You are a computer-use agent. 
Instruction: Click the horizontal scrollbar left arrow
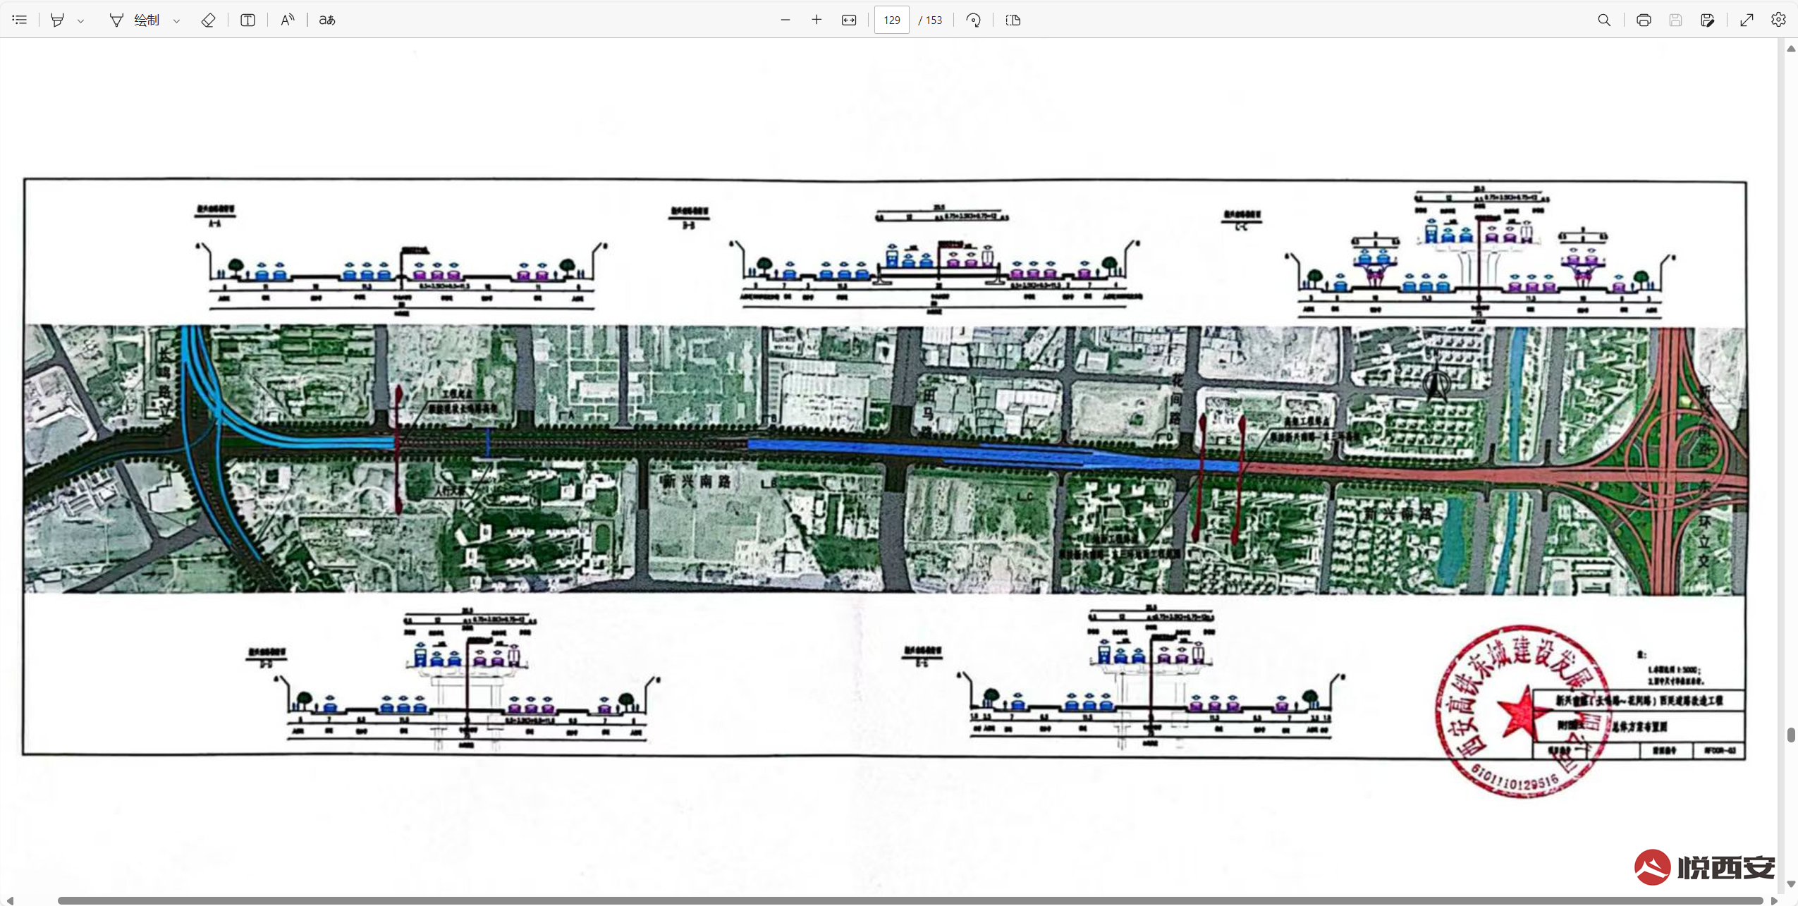[10, 900]
